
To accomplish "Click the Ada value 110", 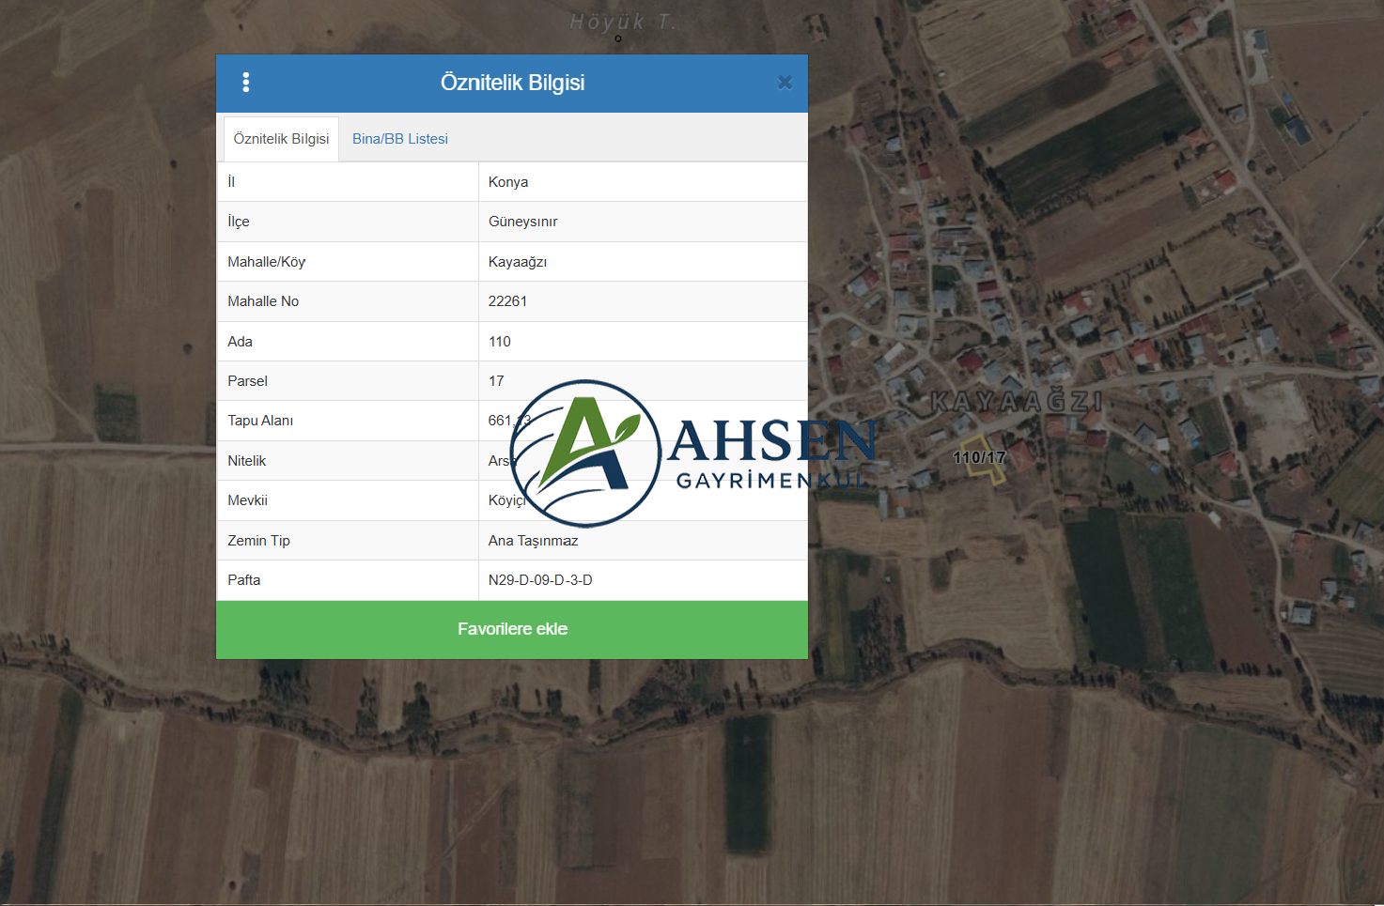I will coord(500,342).
